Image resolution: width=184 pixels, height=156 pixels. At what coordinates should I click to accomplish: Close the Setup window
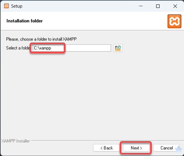175,6
